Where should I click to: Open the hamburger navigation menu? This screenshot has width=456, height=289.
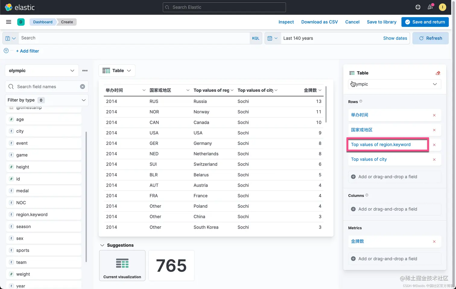tap(9, 22)
